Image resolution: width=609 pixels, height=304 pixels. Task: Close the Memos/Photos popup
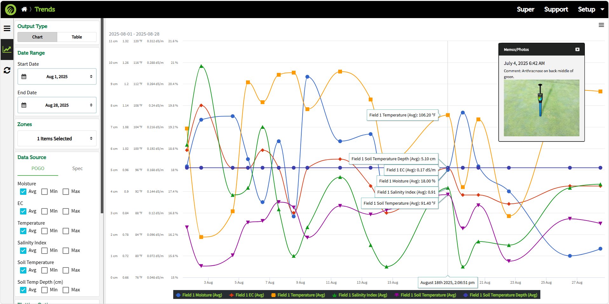(x=578, y=50)
